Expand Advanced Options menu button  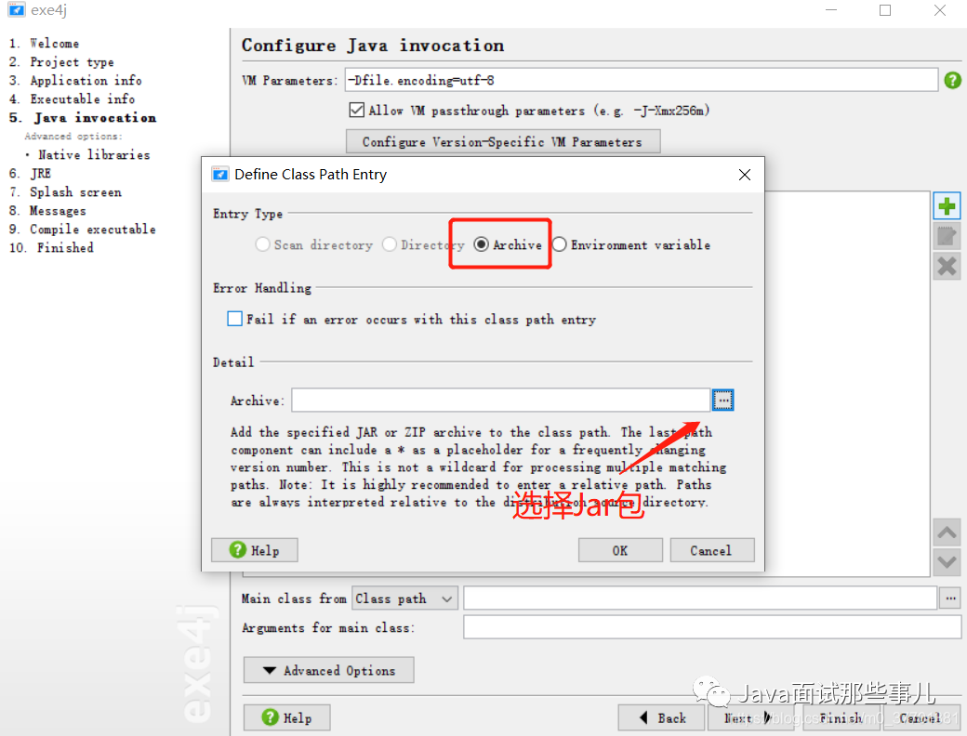coord(329,670)
